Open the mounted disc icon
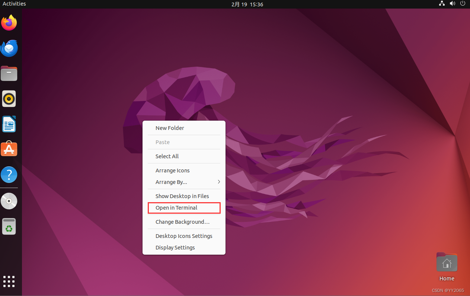470x296 pixels. [9, 201]
